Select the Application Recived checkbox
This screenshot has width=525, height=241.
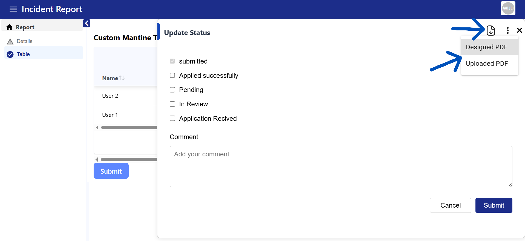click(x=172, y=118)
